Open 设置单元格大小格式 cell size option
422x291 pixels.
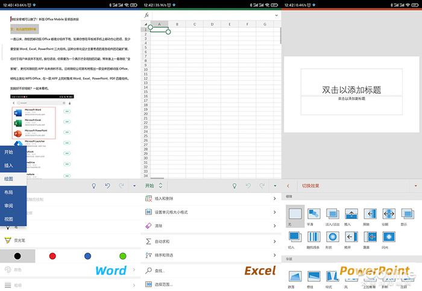(x=211, y=212)
